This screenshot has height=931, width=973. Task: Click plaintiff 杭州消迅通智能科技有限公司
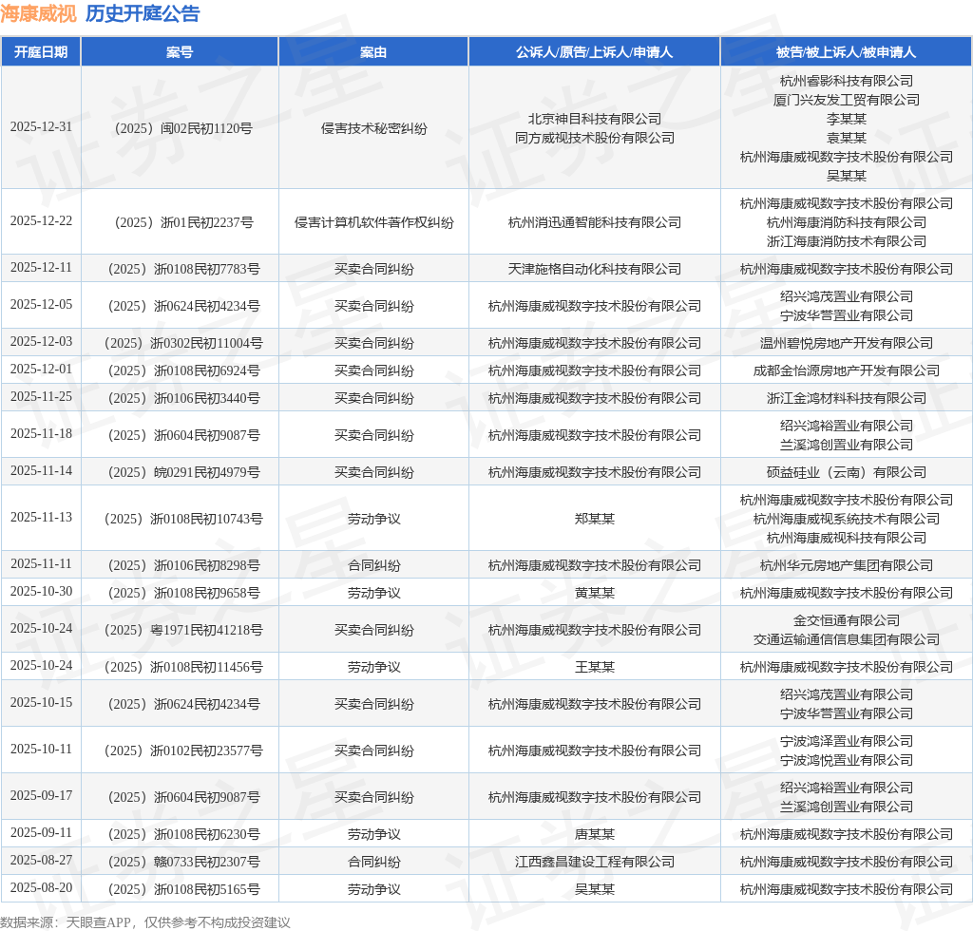(x=595, y=222)
